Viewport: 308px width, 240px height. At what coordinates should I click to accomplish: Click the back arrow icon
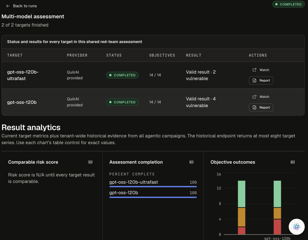click(x=8, y=6)
